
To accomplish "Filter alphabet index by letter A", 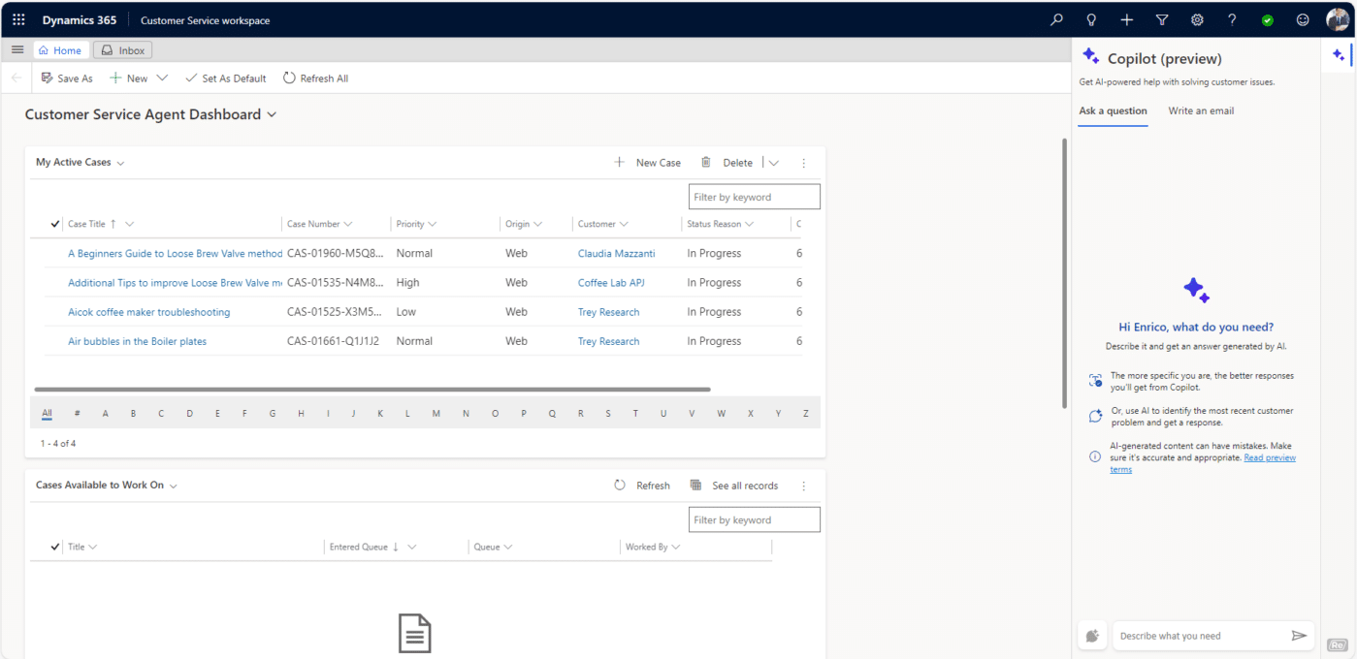I will click(x=106, y=413).
